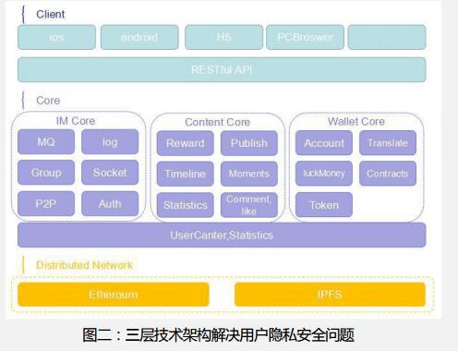Select the MQ block in IM Core
The height and width of the screenshot is (351, 458).
[46, 142]
